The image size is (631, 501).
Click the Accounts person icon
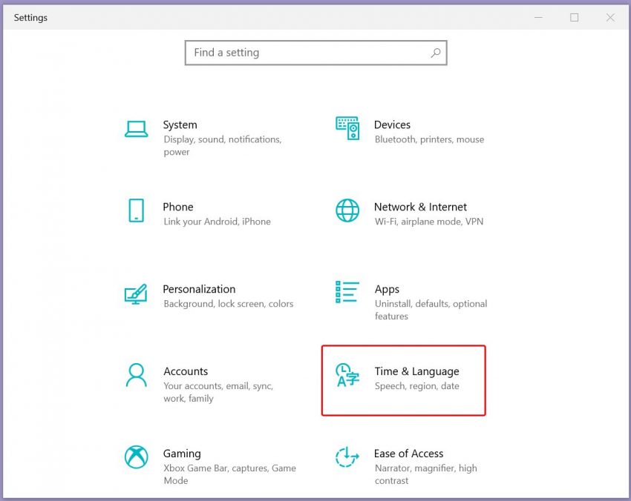(136, 375)
